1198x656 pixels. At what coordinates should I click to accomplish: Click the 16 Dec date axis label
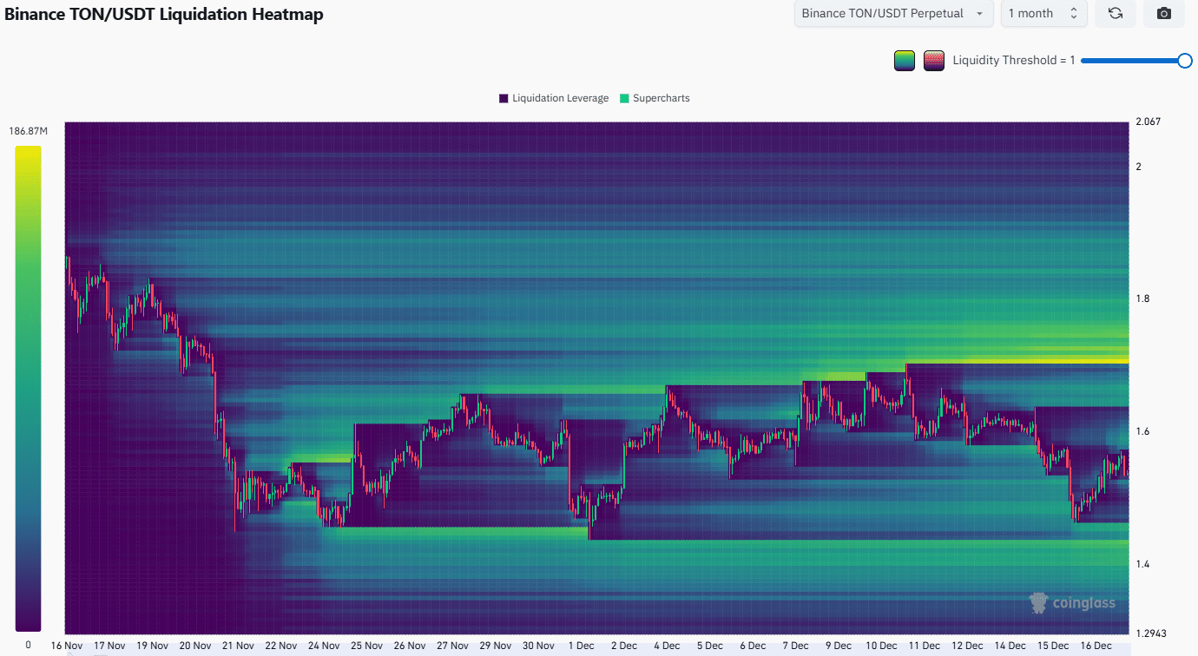[1096, 646]
